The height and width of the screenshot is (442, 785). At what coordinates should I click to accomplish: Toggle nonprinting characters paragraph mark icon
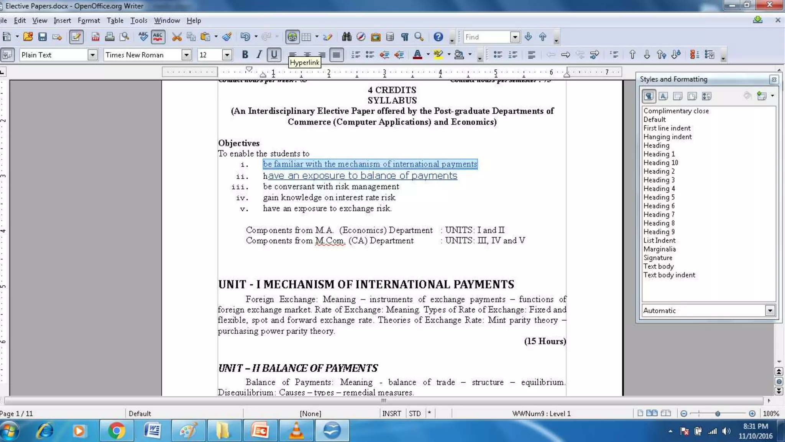click(404, 37)
